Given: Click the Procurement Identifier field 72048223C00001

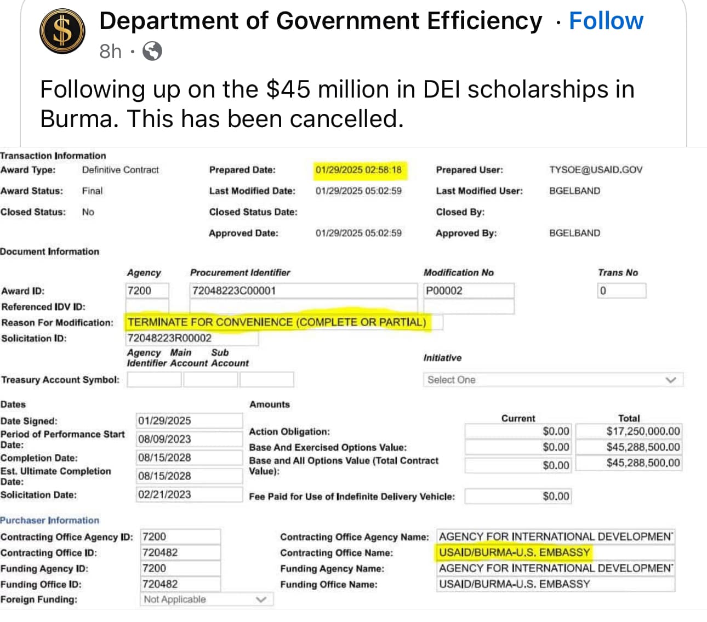Looking at the screenshot, I should 303,290.
